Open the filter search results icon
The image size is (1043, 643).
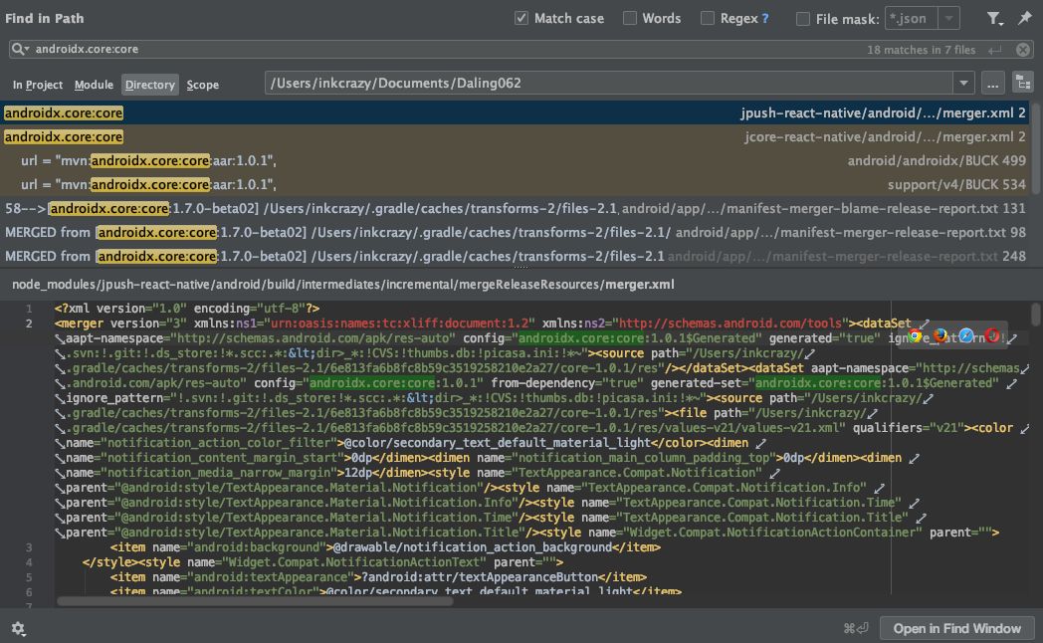tap(994, 19)
